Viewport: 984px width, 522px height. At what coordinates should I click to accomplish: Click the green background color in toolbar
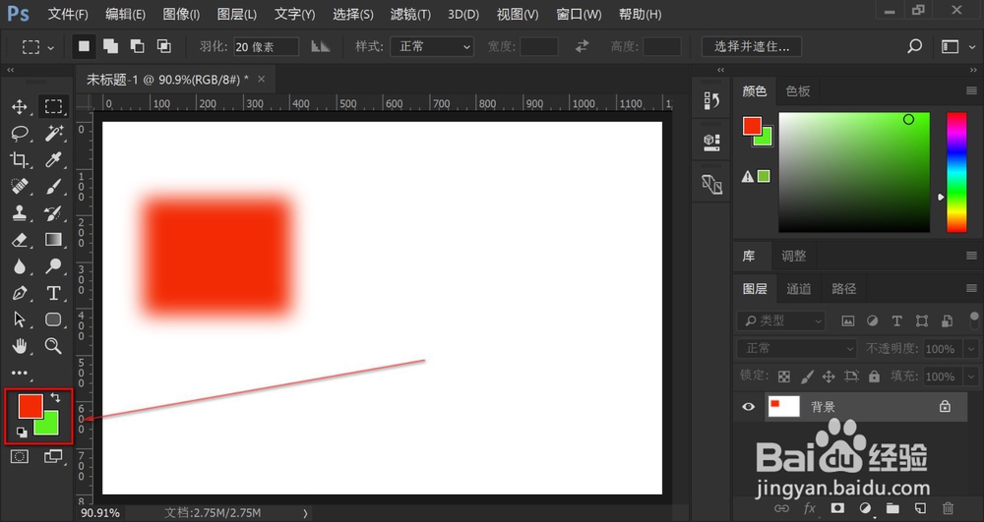(x=51, y=426)
